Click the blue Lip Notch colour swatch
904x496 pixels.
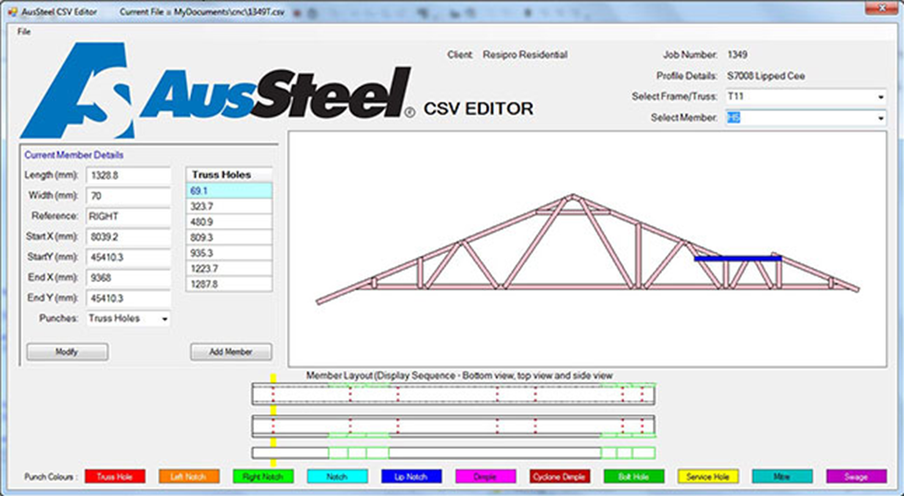(x=412, y=477)
